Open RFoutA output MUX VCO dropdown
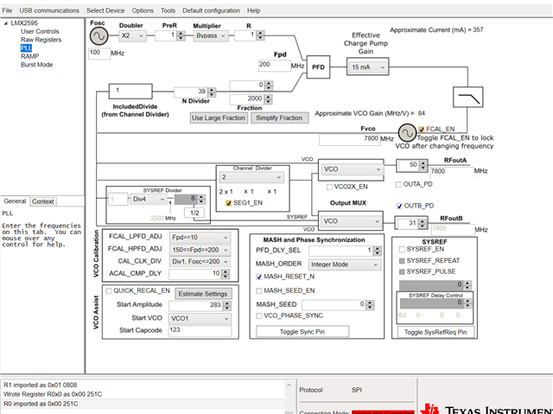 352,169
